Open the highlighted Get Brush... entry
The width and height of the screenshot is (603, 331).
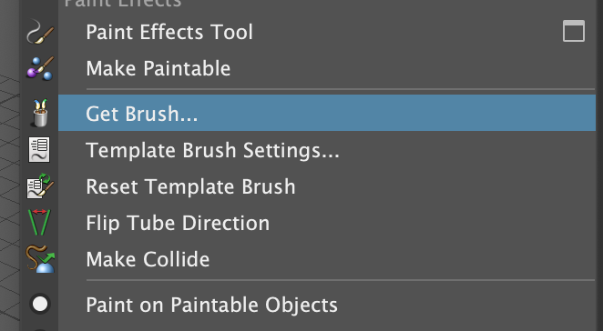(327, 113)
